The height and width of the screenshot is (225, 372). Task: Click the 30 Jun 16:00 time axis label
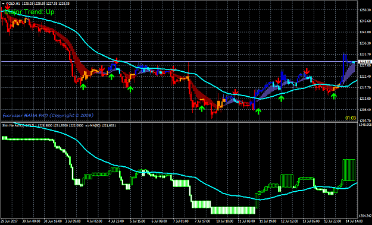point(53,221)
